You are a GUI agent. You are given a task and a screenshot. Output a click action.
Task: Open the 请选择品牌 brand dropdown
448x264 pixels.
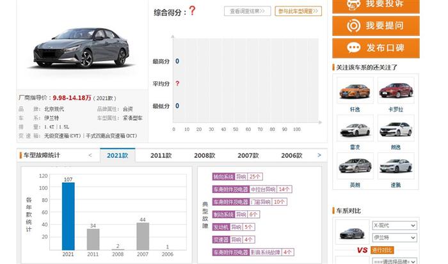point(394,261)
